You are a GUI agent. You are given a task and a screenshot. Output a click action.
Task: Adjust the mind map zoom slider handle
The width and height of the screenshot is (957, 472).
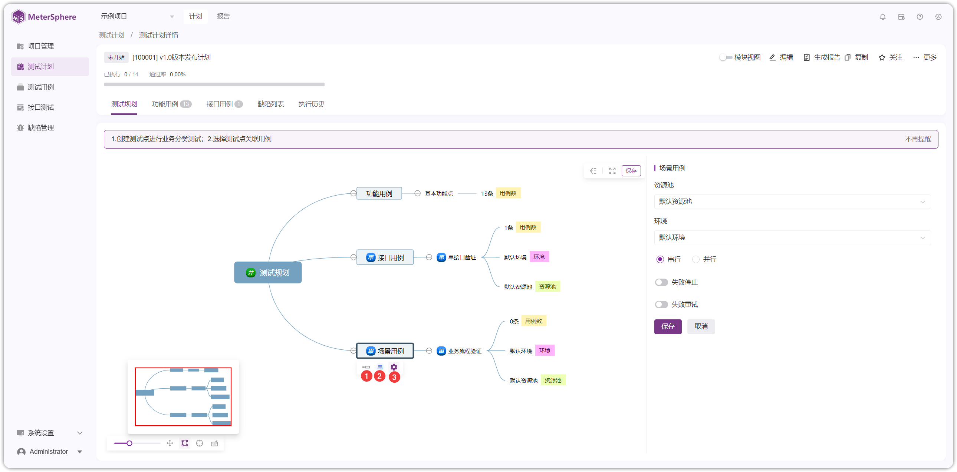129,443
